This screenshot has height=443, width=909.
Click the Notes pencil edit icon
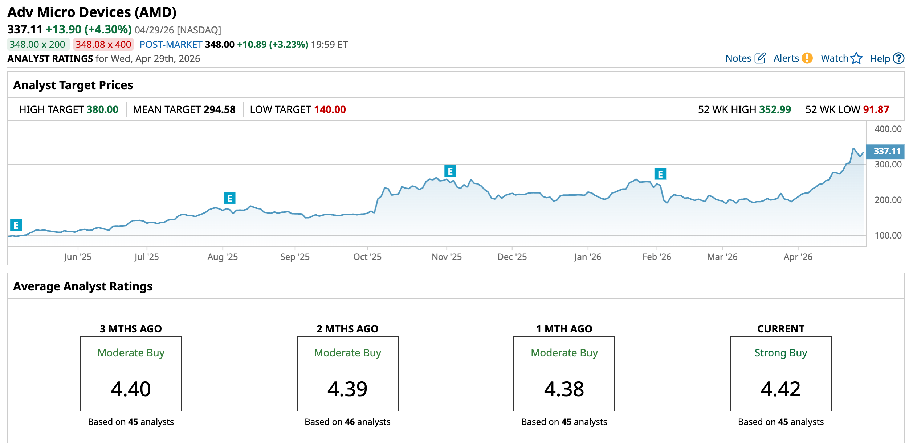click(760, 58)
